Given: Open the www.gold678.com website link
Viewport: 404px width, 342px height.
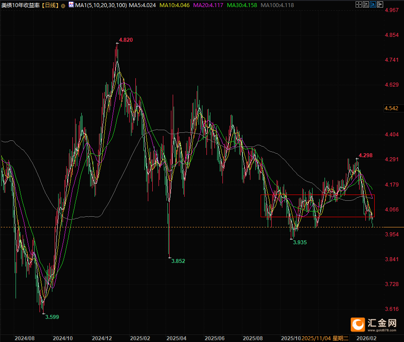Looking at the screenshot, I should click(381, 331).
